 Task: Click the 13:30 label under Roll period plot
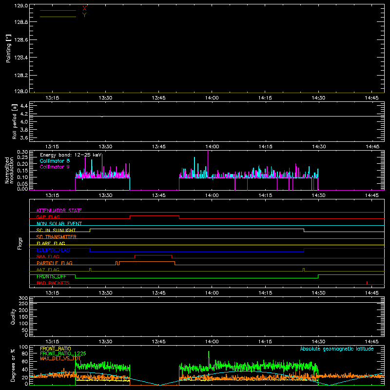coord(105,147)
